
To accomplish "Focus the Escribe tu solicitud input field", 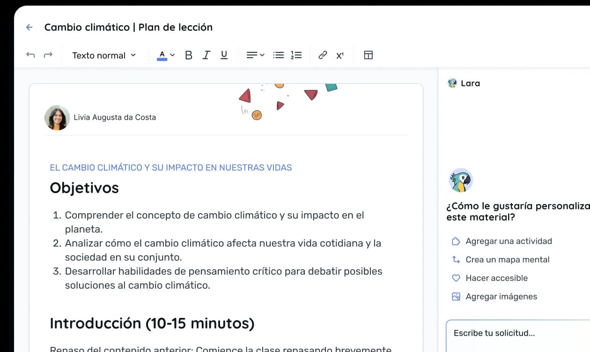I will point(518,336).
